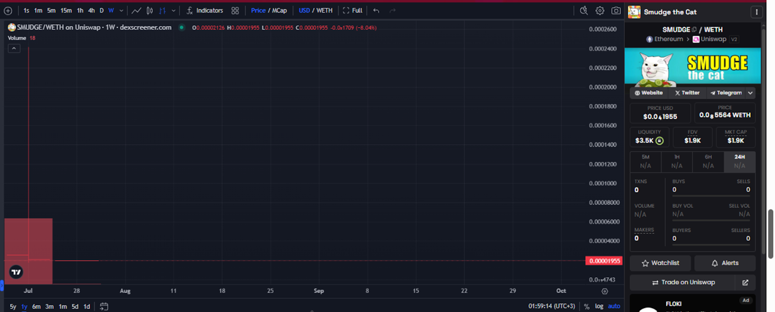Expand more social links chevron
This screenshot has height=312, width=775.
[750, 93]
